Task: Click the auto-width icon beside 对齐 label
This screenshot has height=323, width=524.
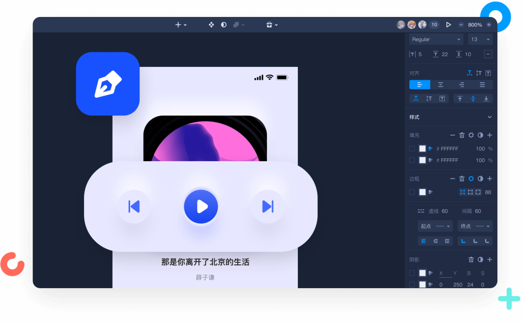Action: click(x=470, y=73)
